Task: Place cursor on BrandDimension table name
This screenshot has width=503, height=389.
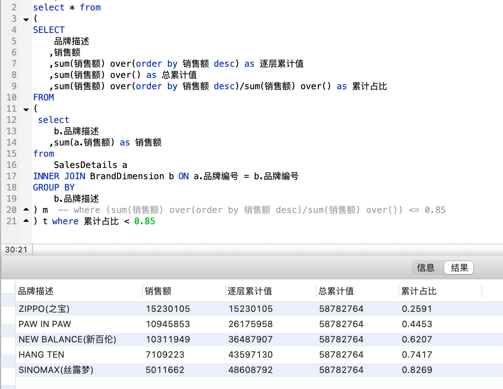Action: 127,176
